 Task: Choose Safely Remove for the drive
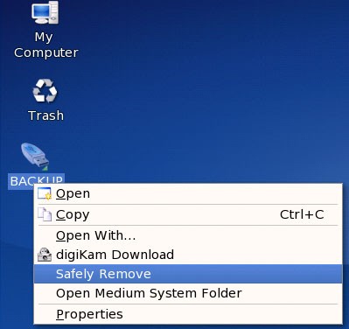tap(188, 274)
